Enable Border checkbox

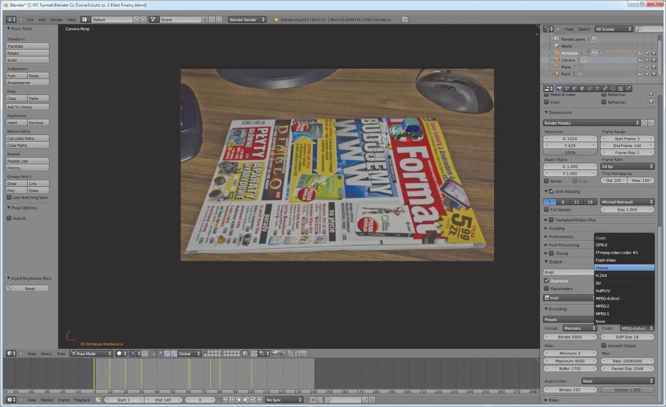point(546,181)
